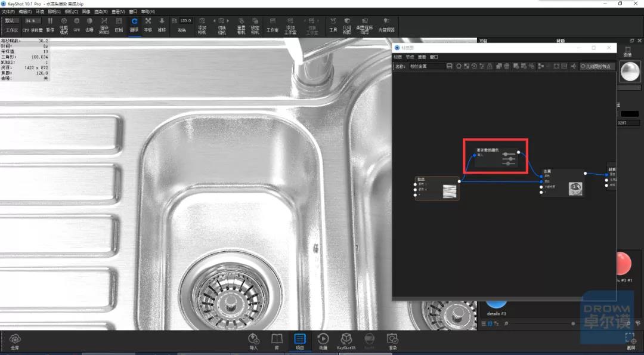Screen dimensions: 644x355
Task: Open the 文件 menu
Action: 8,12
